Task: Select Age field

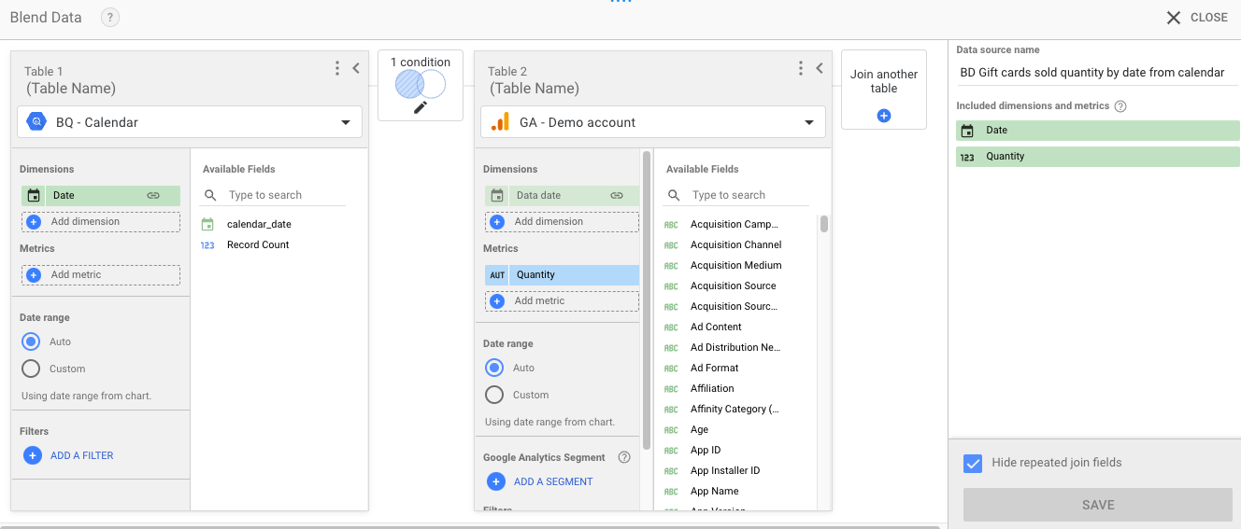Action: pos(699,429)
